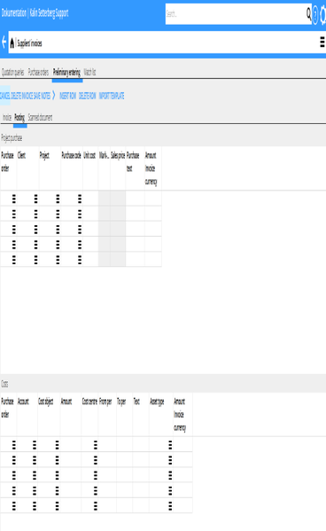
Task: Open Client lookup in last Project purchase row
Action: coord(36,260)
